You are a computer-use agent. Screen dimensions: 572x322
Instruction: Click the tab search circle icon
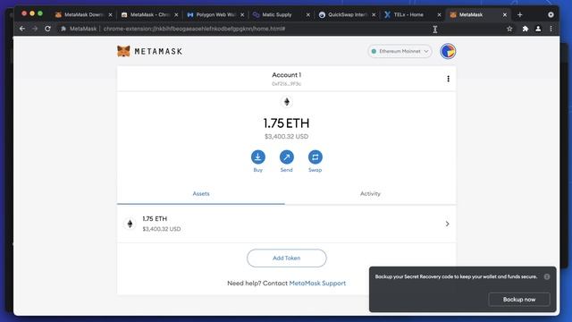pos(551,14)
